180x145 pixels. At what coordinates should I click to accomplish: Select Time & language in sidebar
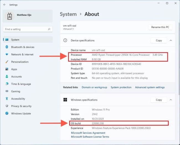click(21, 84)
